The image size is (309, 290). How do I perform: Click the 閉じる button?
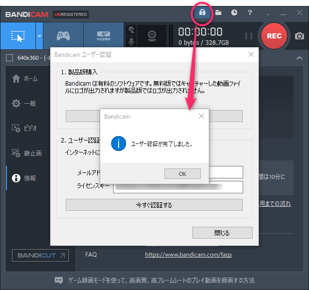pos(222,233)
